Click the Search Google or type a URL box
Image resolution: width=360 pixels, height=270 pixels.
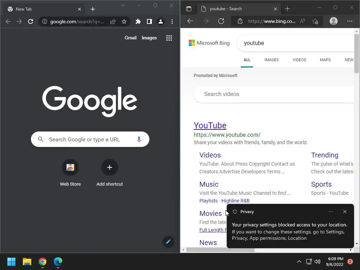tap(90, 139)
